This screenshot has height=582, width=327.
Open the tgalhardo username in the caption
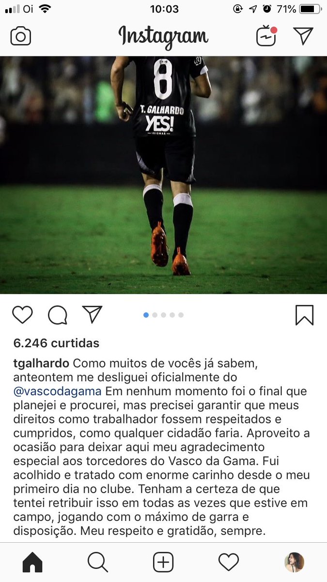[42, 363]
